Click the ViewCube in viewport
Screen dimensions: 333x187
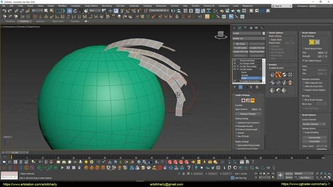pos(221,35)
